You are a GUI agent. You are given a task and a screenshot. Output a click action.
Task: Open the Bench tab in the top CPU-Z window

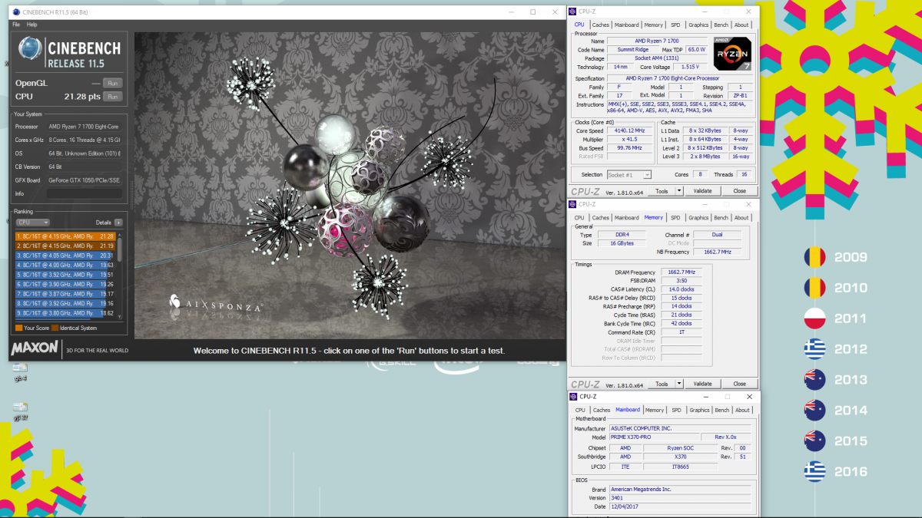tap(721, 25)
